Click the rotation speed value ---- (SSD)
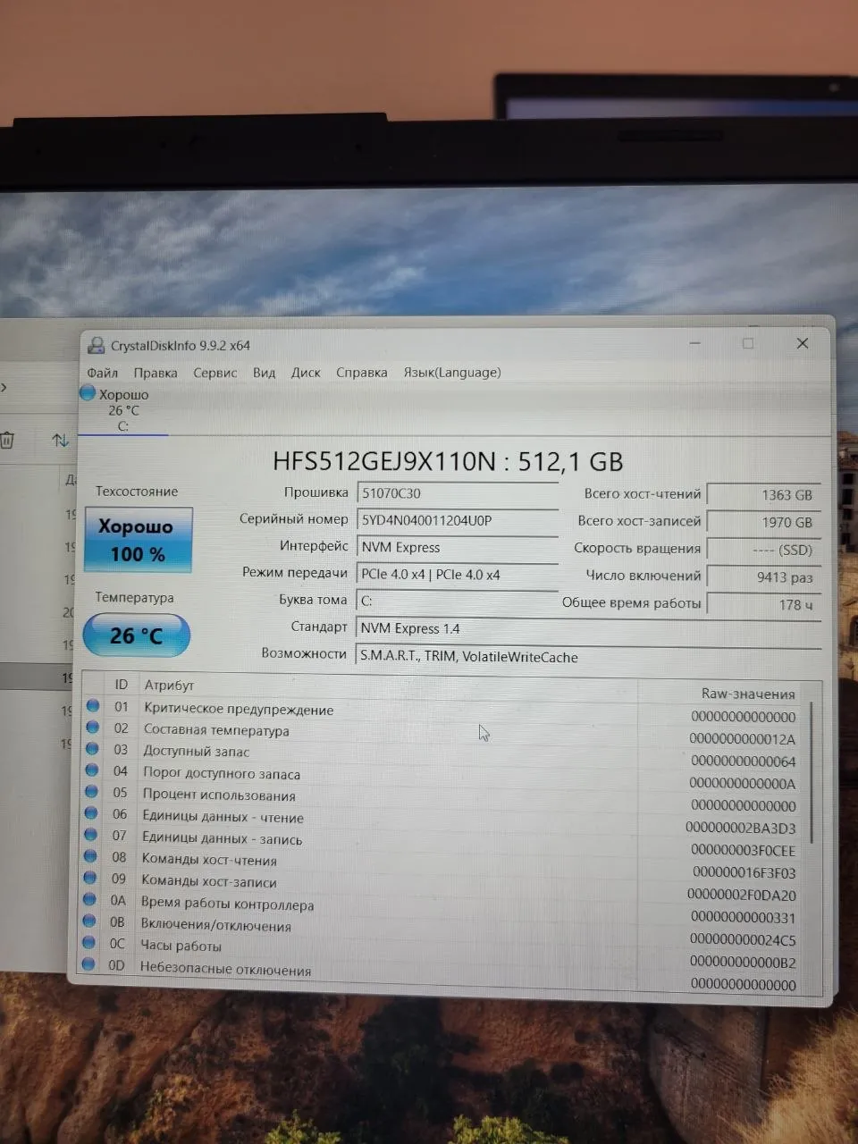This screenshot has width=858, height=1144. pyautogui.click(x=763, y=550)
